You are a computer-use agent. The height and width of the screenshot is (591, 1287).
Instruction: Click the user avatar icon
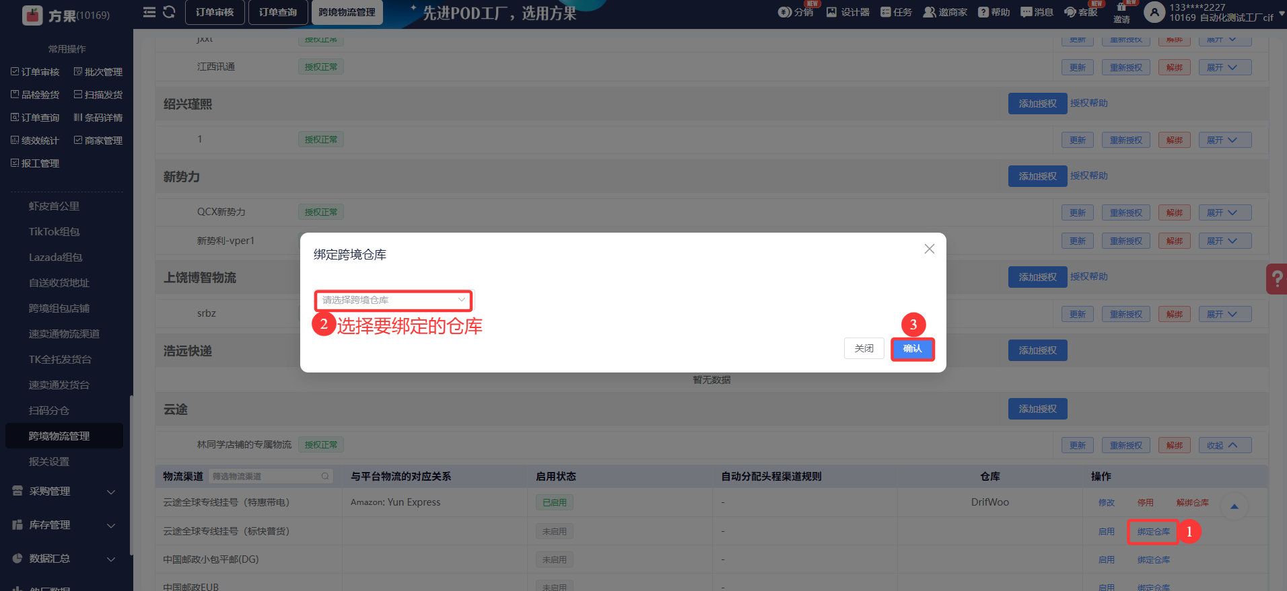(1154, 12)
